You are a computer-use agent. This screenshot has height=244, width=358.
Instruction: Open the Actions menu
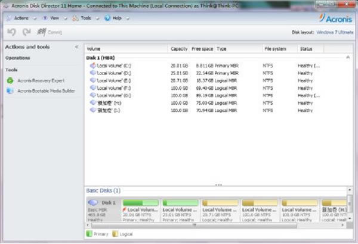[19, 18]
